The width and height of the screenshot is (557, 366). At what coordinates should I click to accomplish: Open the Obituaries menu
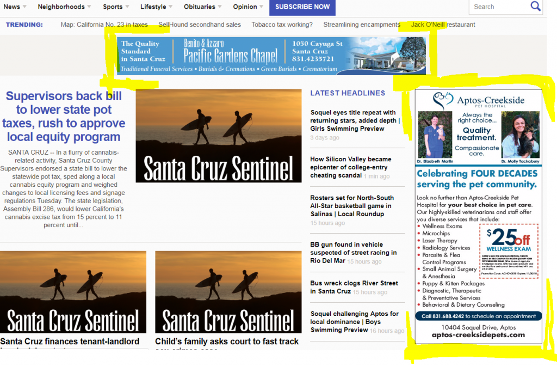(199, 7)
